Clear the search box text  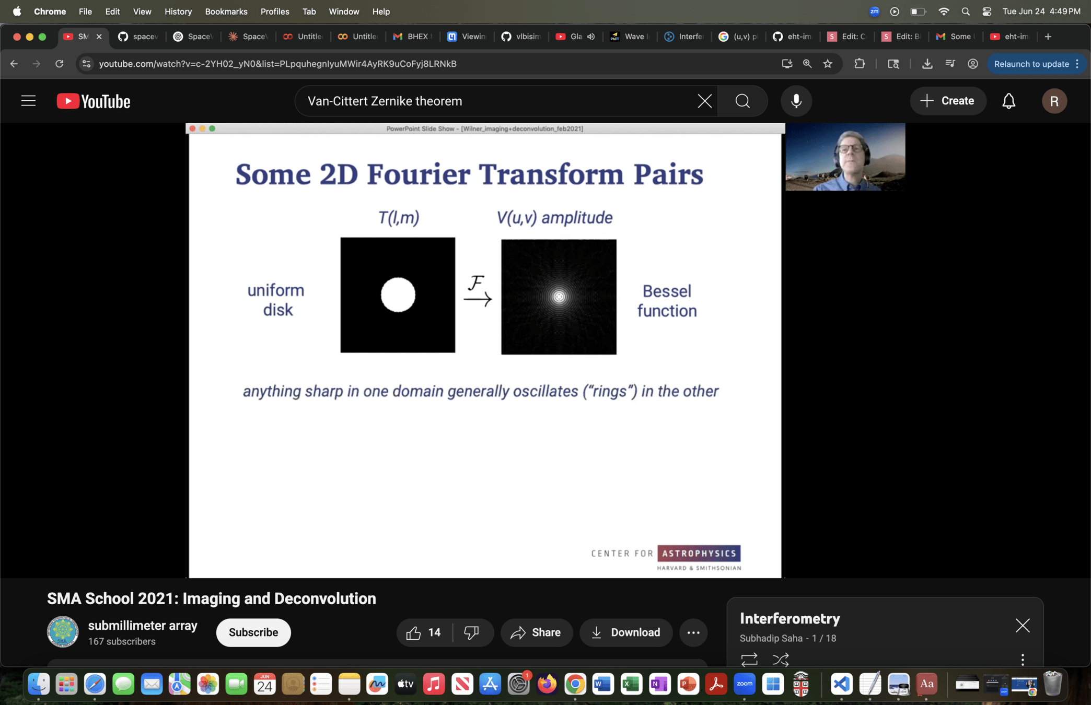[704, 101]
